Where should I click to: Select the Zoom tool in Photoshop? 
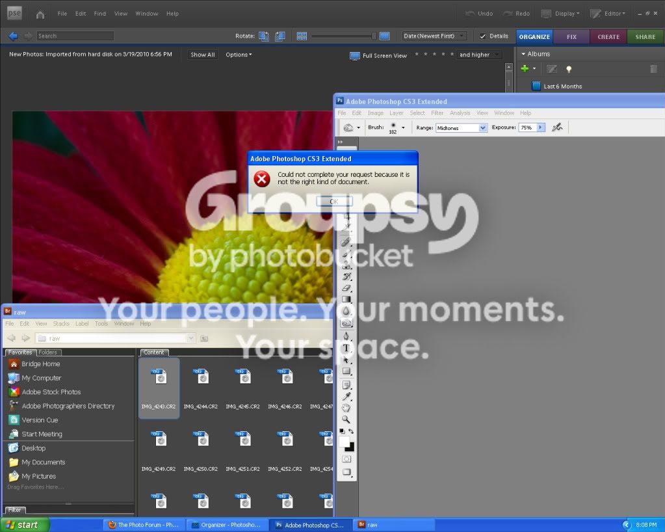tap(346, 419)
